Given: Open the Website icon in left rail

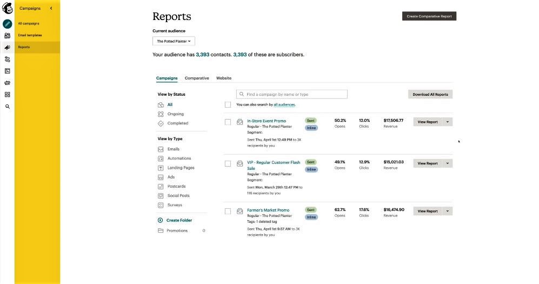Looking at the screenshot, I should tap(7, 71).
